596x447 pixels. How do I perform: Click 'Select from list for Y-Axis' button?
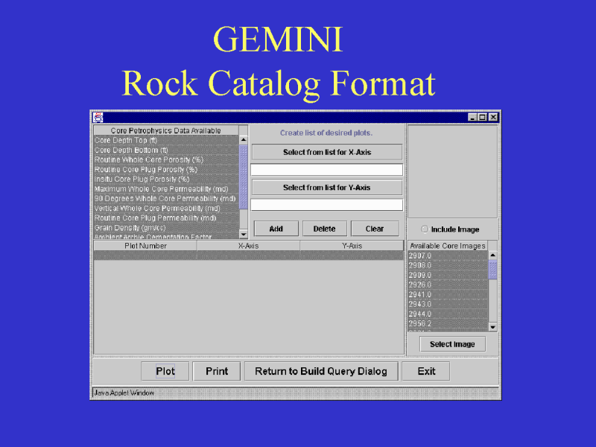[327, 188]
